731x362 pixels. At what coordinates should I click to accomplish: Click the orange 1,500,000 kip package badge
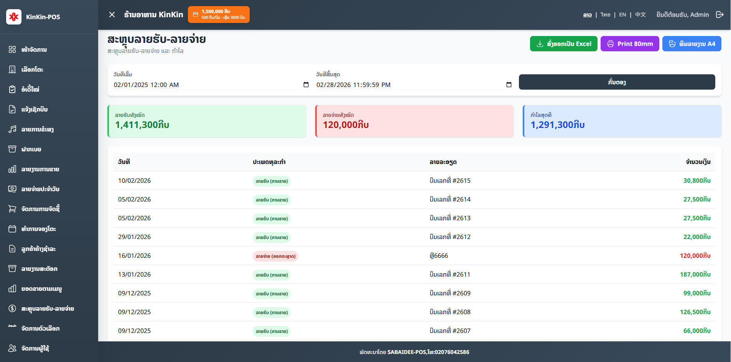[219, 15]
